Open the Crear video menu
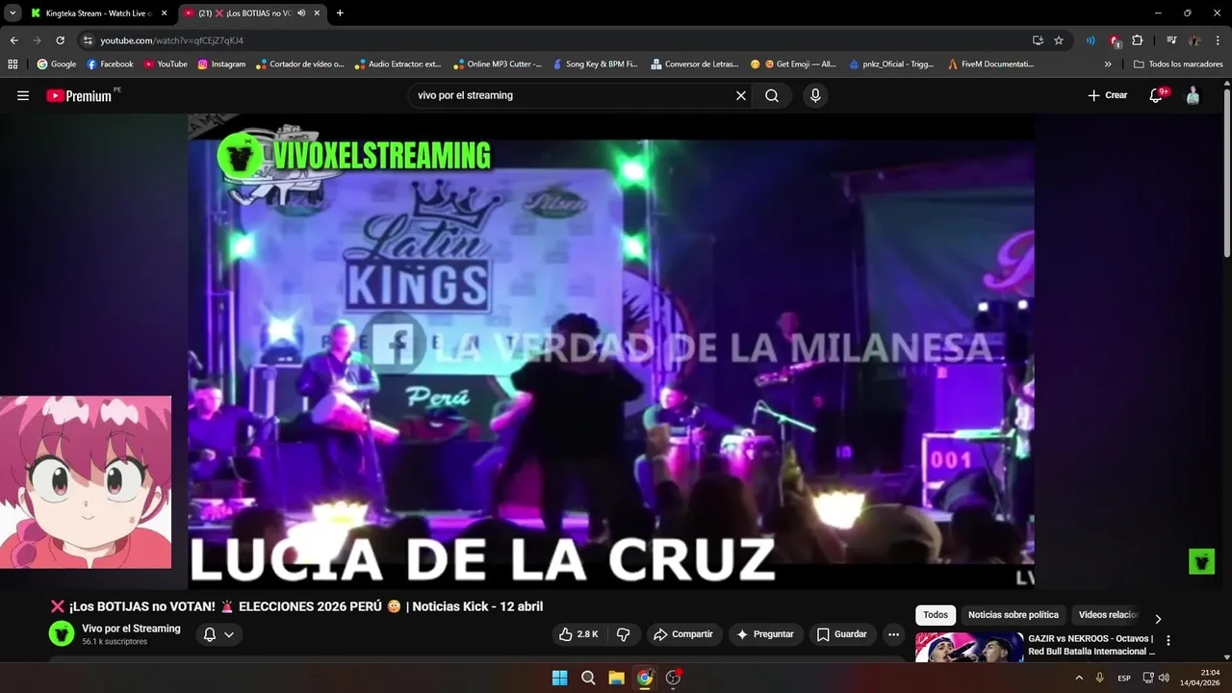Viewport: 1232px width, 693px height. coord(1108,95)
